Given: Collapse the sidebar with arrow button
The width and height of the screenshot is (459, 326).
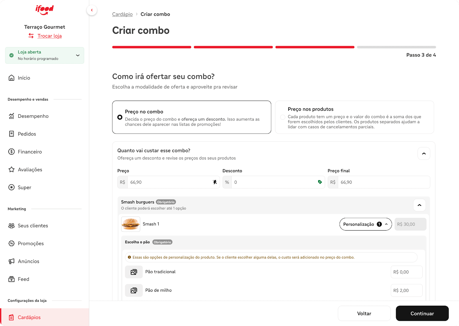Looking at the screenshot, I should pos(92,10).
